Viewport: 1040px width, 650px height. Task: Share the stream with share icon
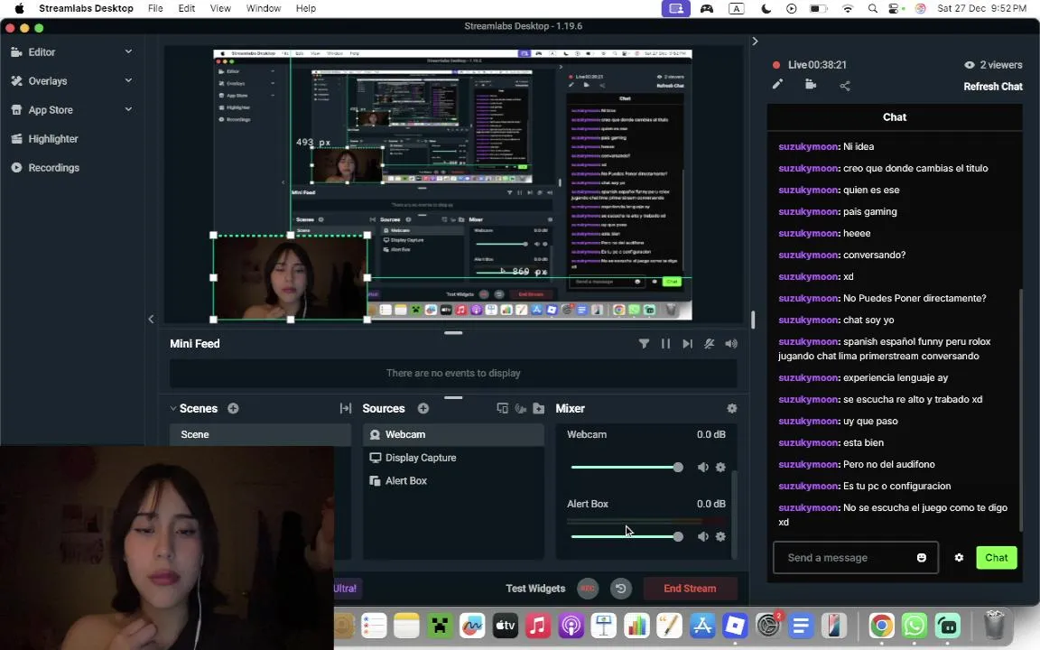tap(844, 86)
